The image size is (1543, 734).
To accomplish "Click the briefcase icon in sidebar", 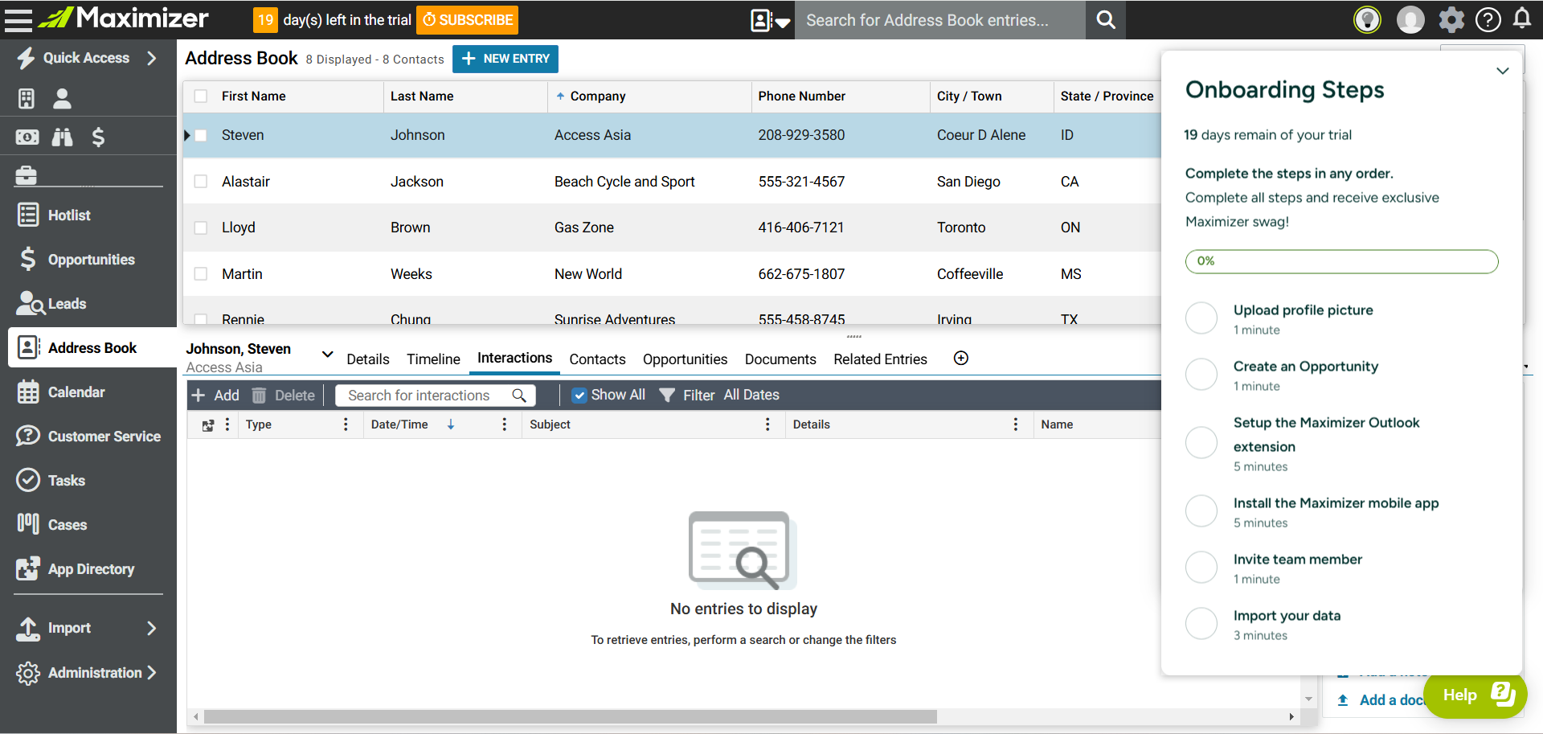I will (x=27, y=174).
